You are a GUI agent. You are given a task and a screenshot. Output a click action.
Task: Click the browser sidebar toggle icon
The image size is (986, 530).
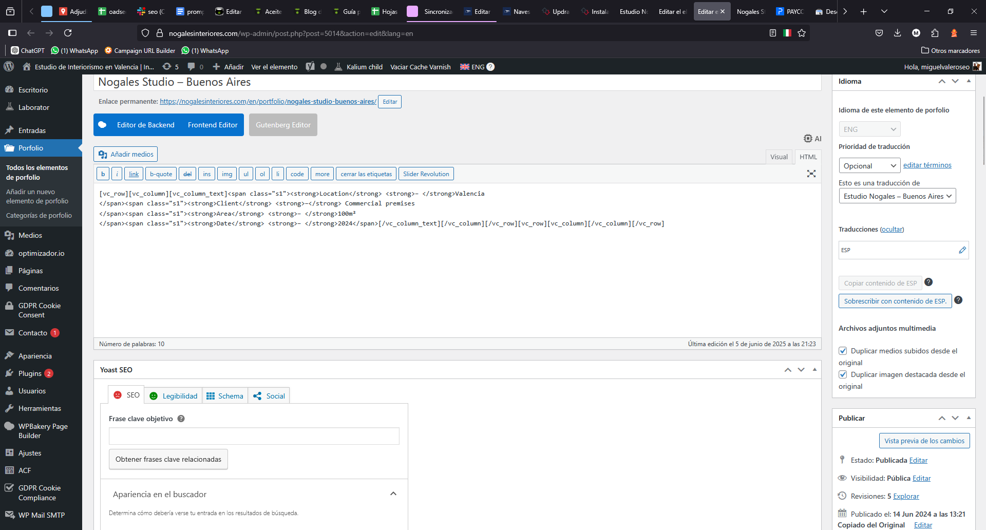[x=12, y=33]
